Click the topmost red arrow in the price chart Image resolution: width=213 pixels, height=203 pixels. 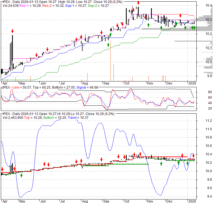point(138,3)
